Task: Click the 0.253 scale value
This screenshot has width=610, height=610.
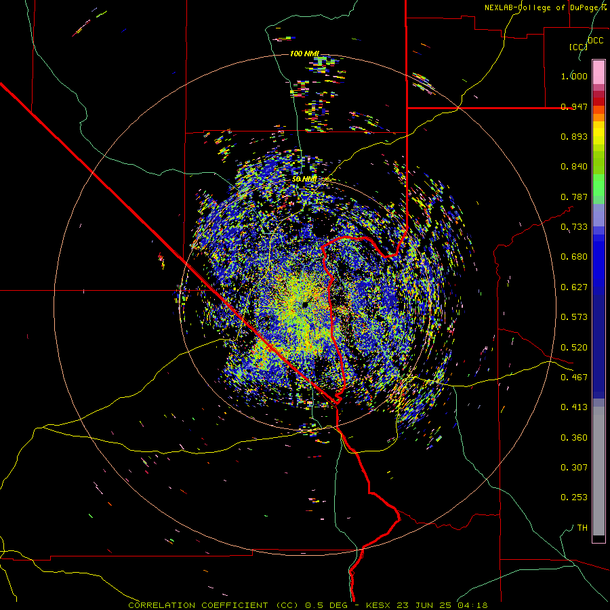Action: coord(574,497)
